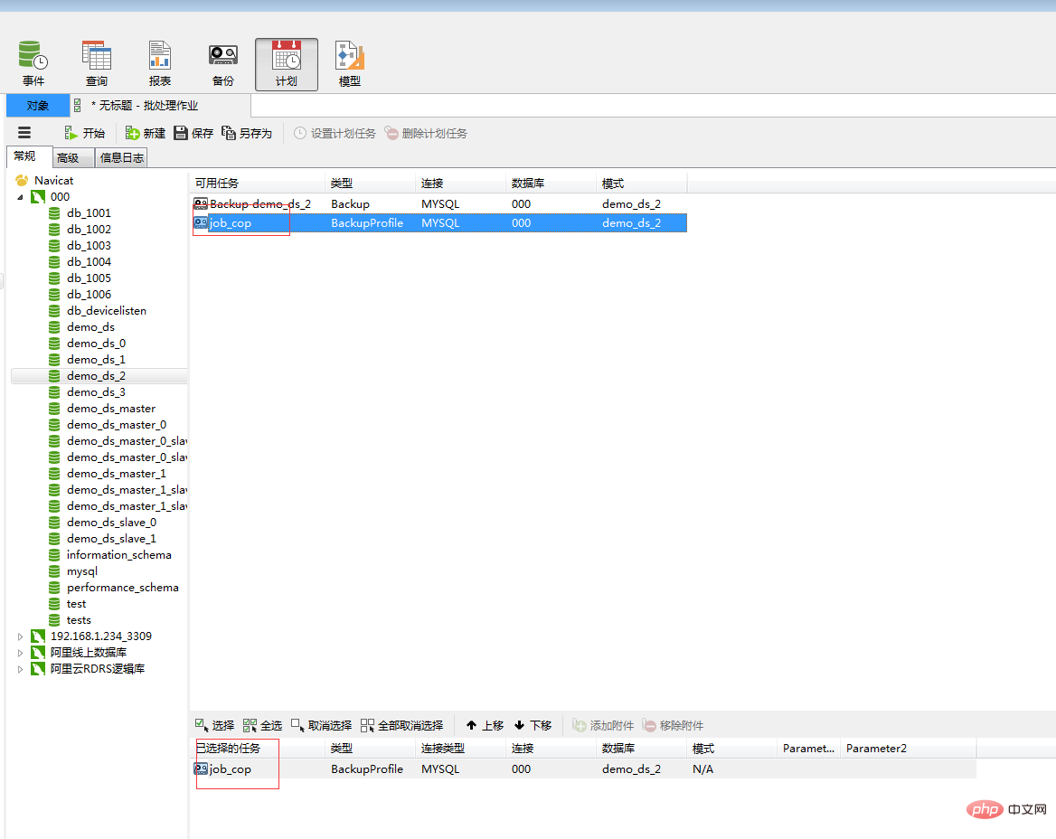Expand the 阿里云RDRS逻辑库 connection
Image resolution: width=1056 pixels, height=839 pixels.
coord(20,669)
